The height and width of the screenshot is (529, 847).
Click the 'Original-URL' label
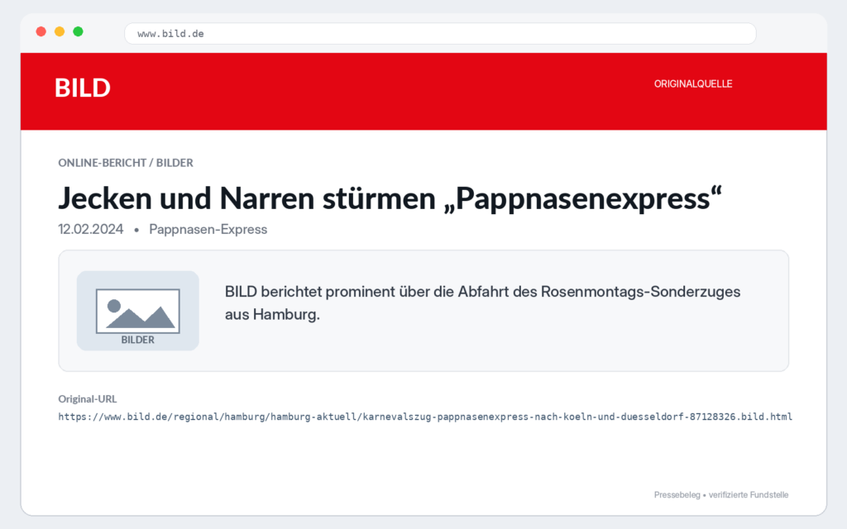coord(88,399)
